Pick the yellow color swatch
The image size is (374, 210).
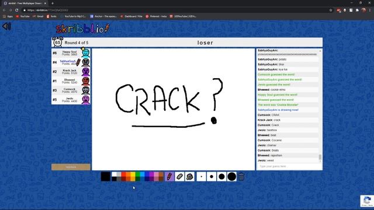pos(133,174)
